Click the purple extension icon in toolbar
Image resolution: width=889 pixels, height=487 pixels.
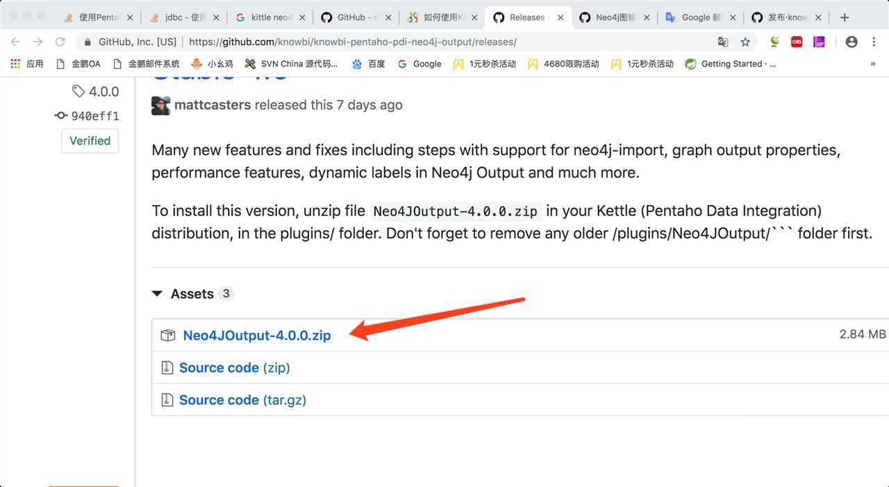819,42
